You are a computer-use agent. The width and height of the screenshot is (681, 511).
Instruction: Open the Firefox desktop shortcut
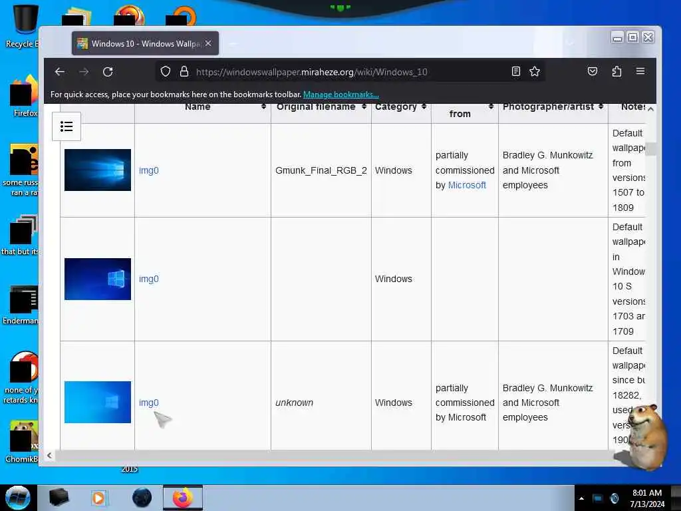25,96
